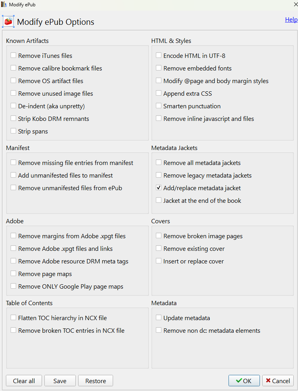Screen dimensions: 298x391
Task: Click the calibre books icon in title bar
Action: click(x=4, y=4)
